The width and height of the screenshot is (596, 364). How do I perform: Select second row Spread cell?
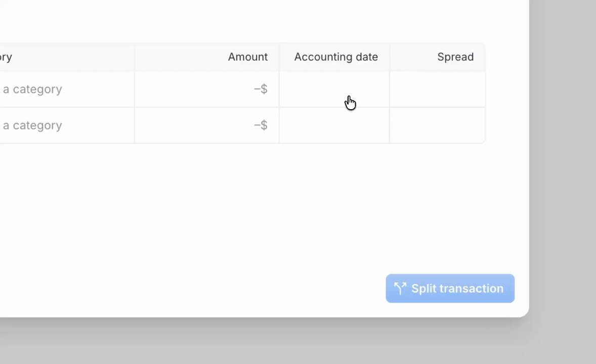pos(438,125)
